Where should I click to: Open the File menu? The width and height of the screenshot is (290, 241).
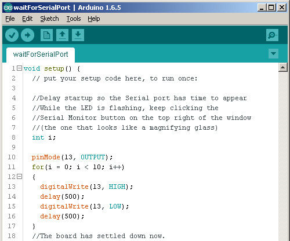point(10,19)
